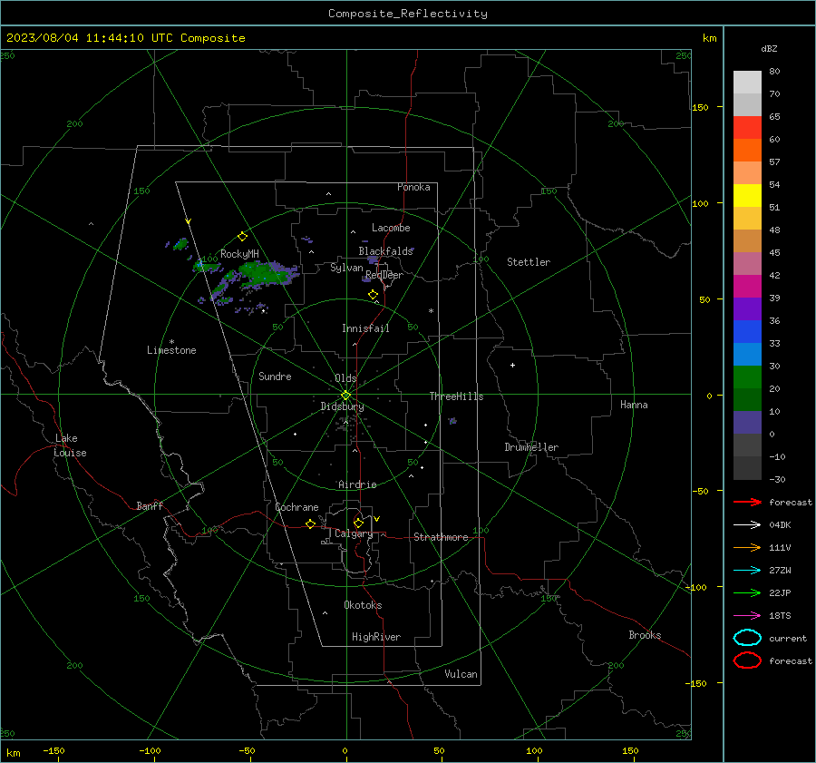Click the Innisfail city label
Screen dimensions: 816x763
(365, 328)
